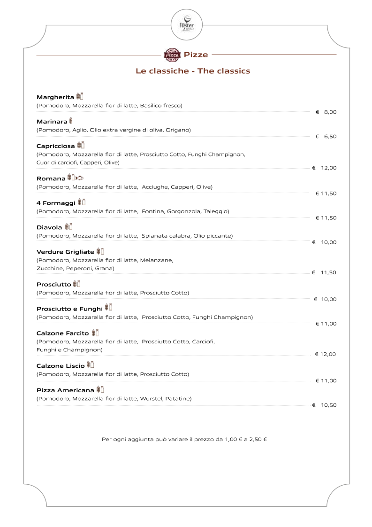
Task: Click the allergen icons next to 4 Formaggi
Action: (82, 202)
